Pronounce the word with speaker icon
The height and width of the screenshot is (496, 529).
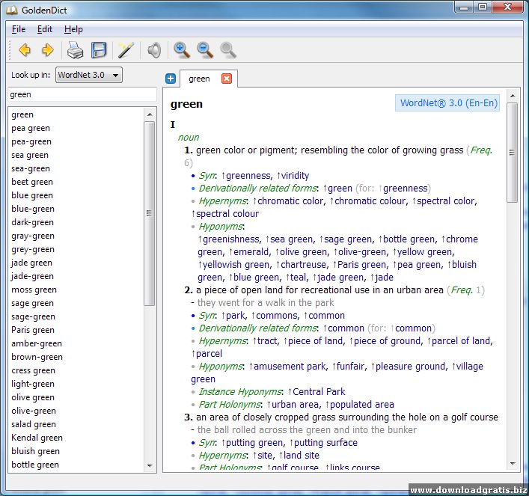[153, 50]
